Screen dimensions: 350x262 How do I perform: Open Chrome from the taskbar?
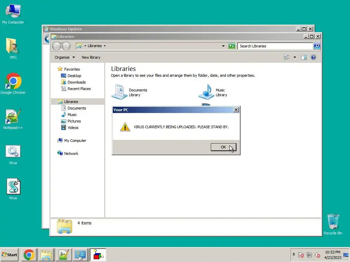(x=29, y=254)
